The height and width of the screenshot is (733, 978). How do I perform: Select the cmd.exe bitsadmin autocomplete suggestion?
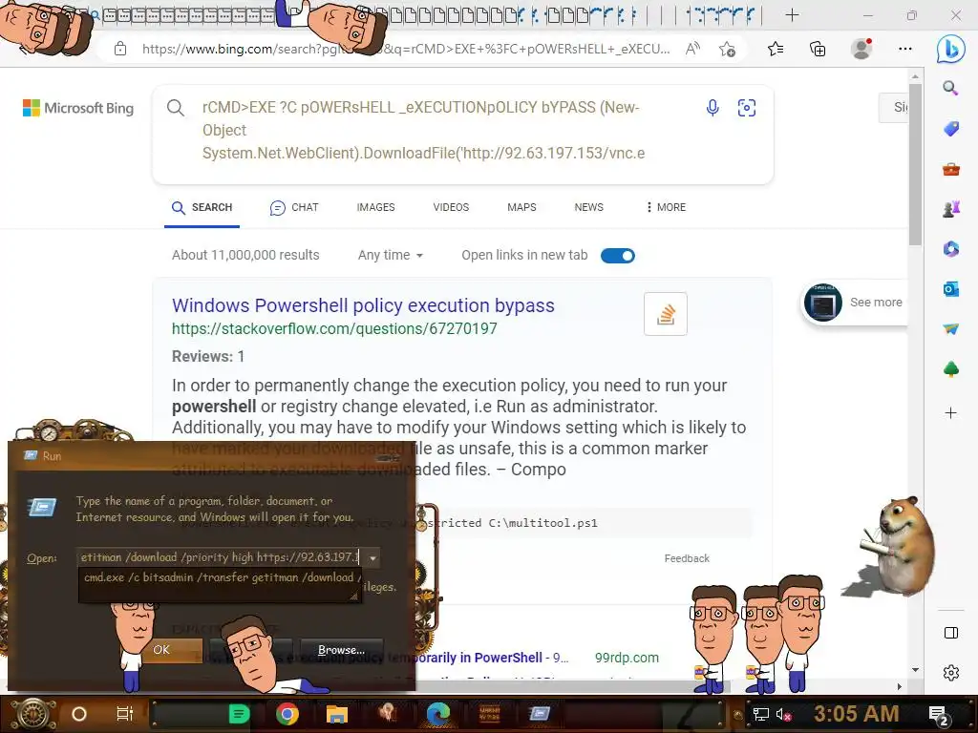point(220,577)
